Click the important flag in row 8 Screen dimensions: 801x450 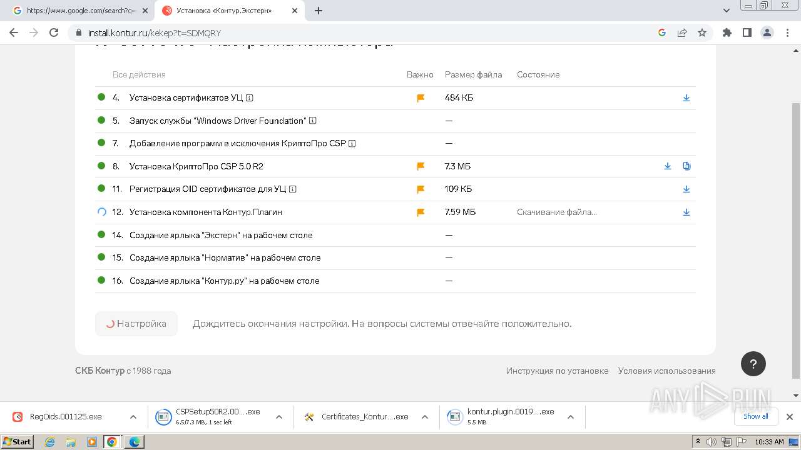421,166
